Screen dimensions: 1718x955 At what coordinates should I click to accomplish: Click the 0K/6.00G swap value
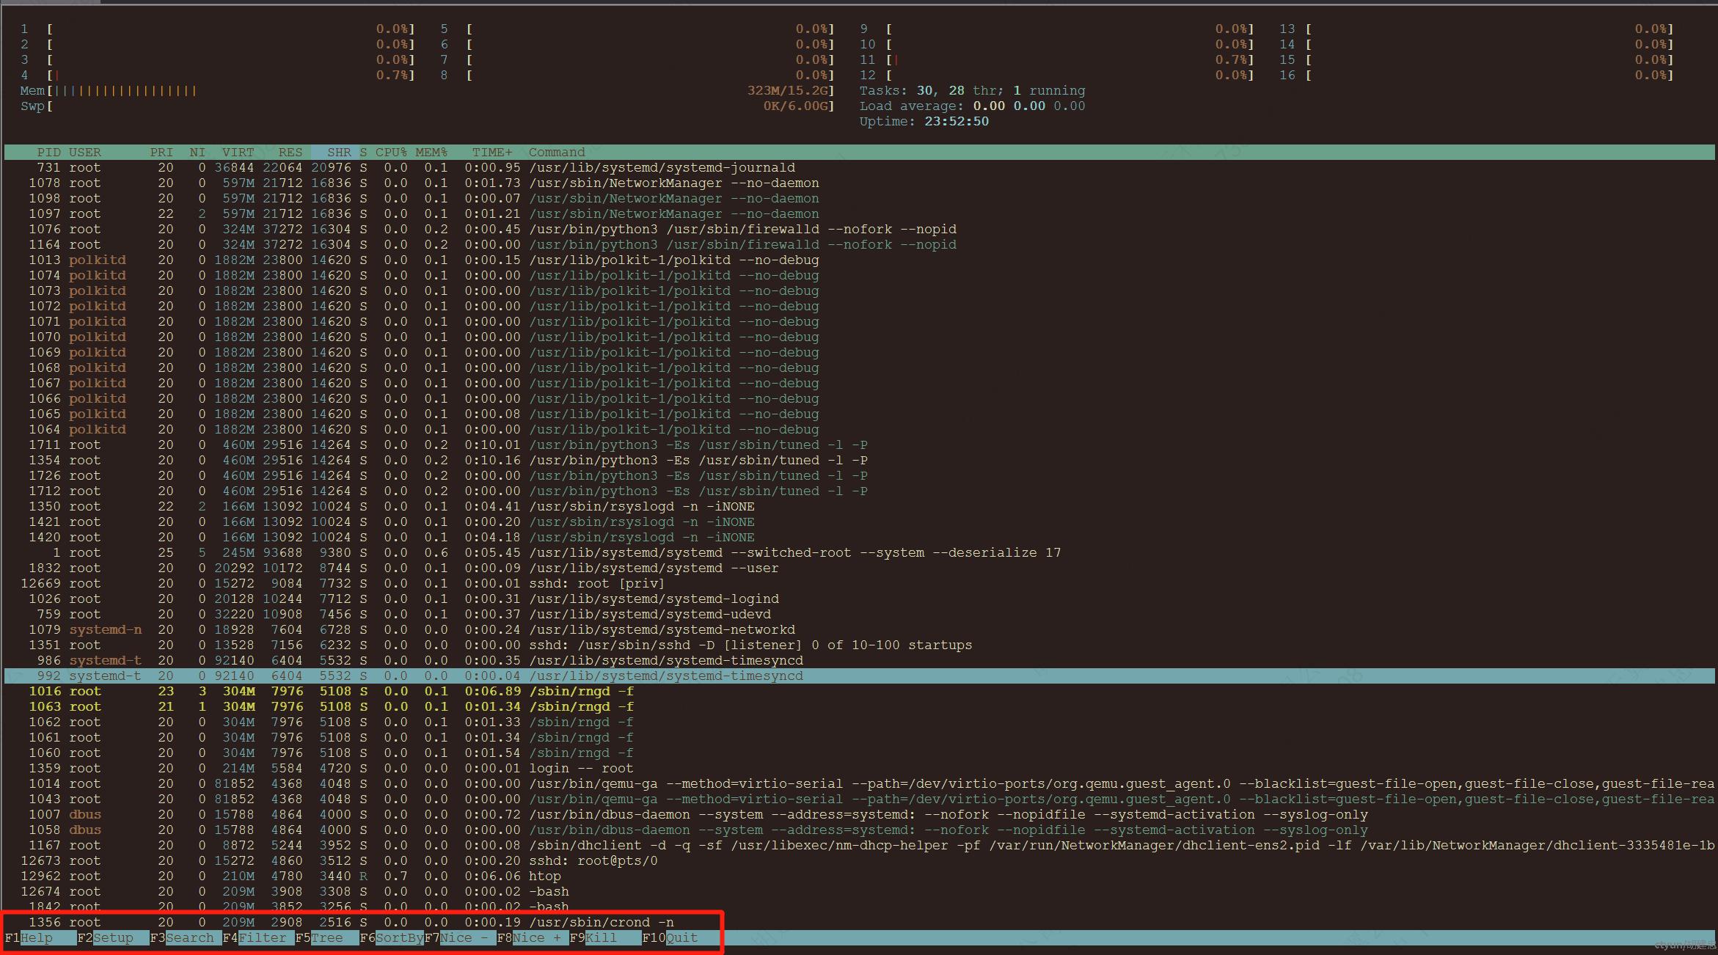pyautogui.click(x=795, y=106)
